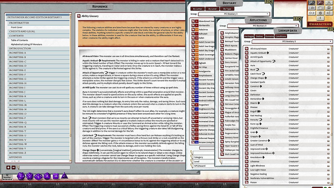
Task: Open the link icon for Aquatic Ambush
Action: [247, 53]
